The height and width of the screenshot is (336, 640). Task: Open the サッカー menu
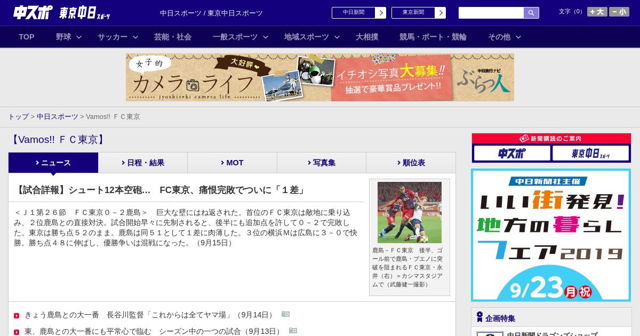coord(113,37)
